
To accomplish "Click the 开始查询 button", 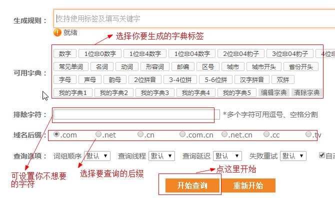I will 192,185.
